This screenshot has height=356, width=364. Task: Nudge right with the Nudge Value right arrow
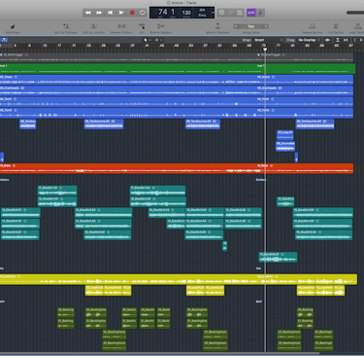[x=266, y=26]
